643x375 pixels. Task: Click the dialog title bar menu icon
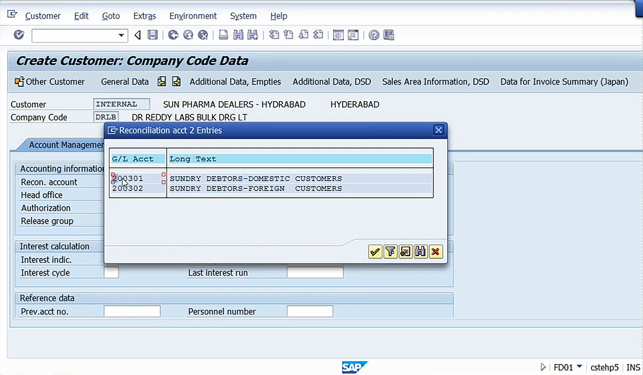click(112, 130)
